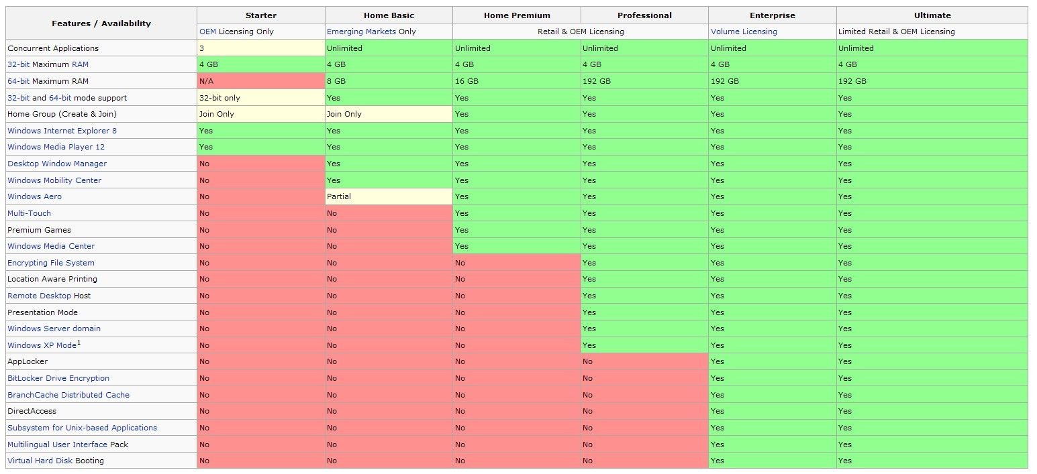Open the Windows Media Player 12 link
The width and height of the screenshot is (1037, 474).
[56, 147]
